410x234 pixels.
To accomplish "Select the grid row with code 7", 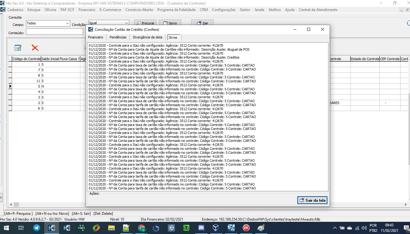I will [x=26, y=70].
